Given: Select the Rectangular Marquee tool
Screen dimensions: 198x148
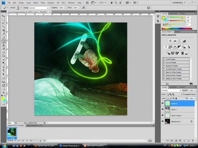Looking at the screenshot, I should [x=3, y=20].
